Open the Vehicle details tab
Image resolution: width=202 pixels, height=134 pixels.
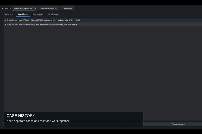point(38,14)
